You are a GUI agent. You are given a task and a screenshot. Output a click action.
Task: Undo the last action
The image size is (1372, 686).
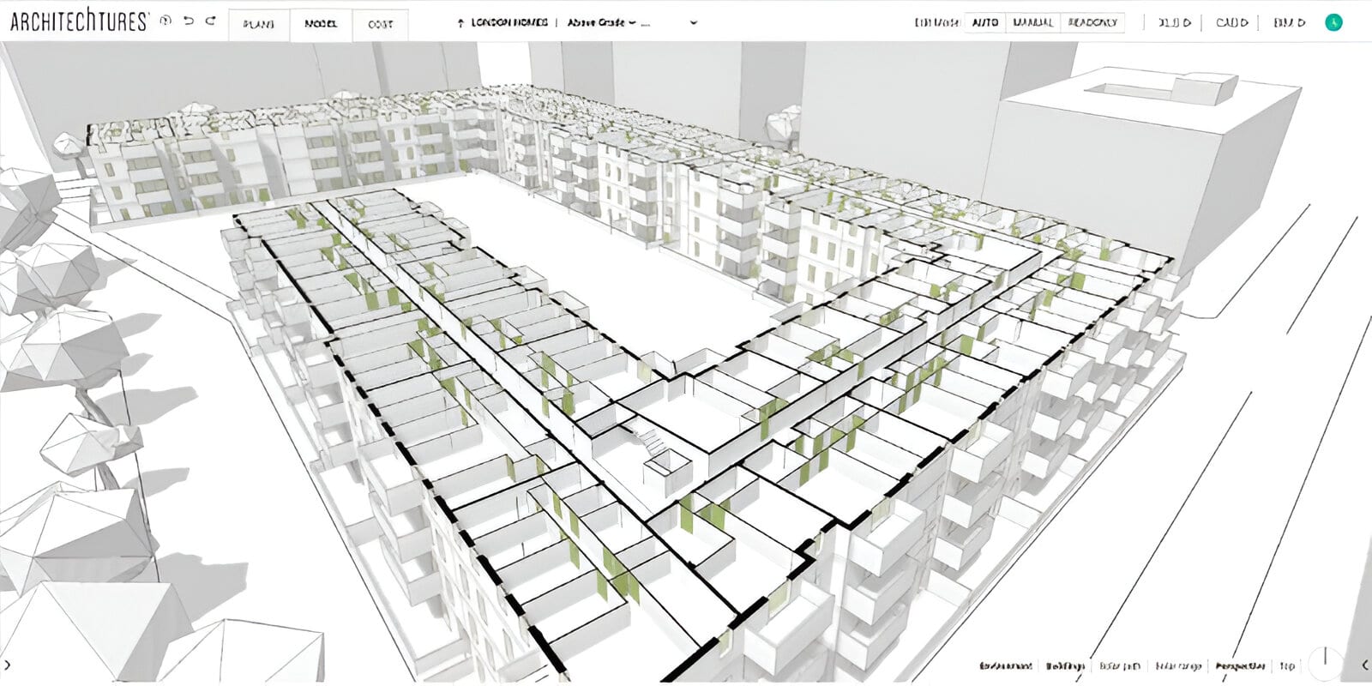(189, 21)
